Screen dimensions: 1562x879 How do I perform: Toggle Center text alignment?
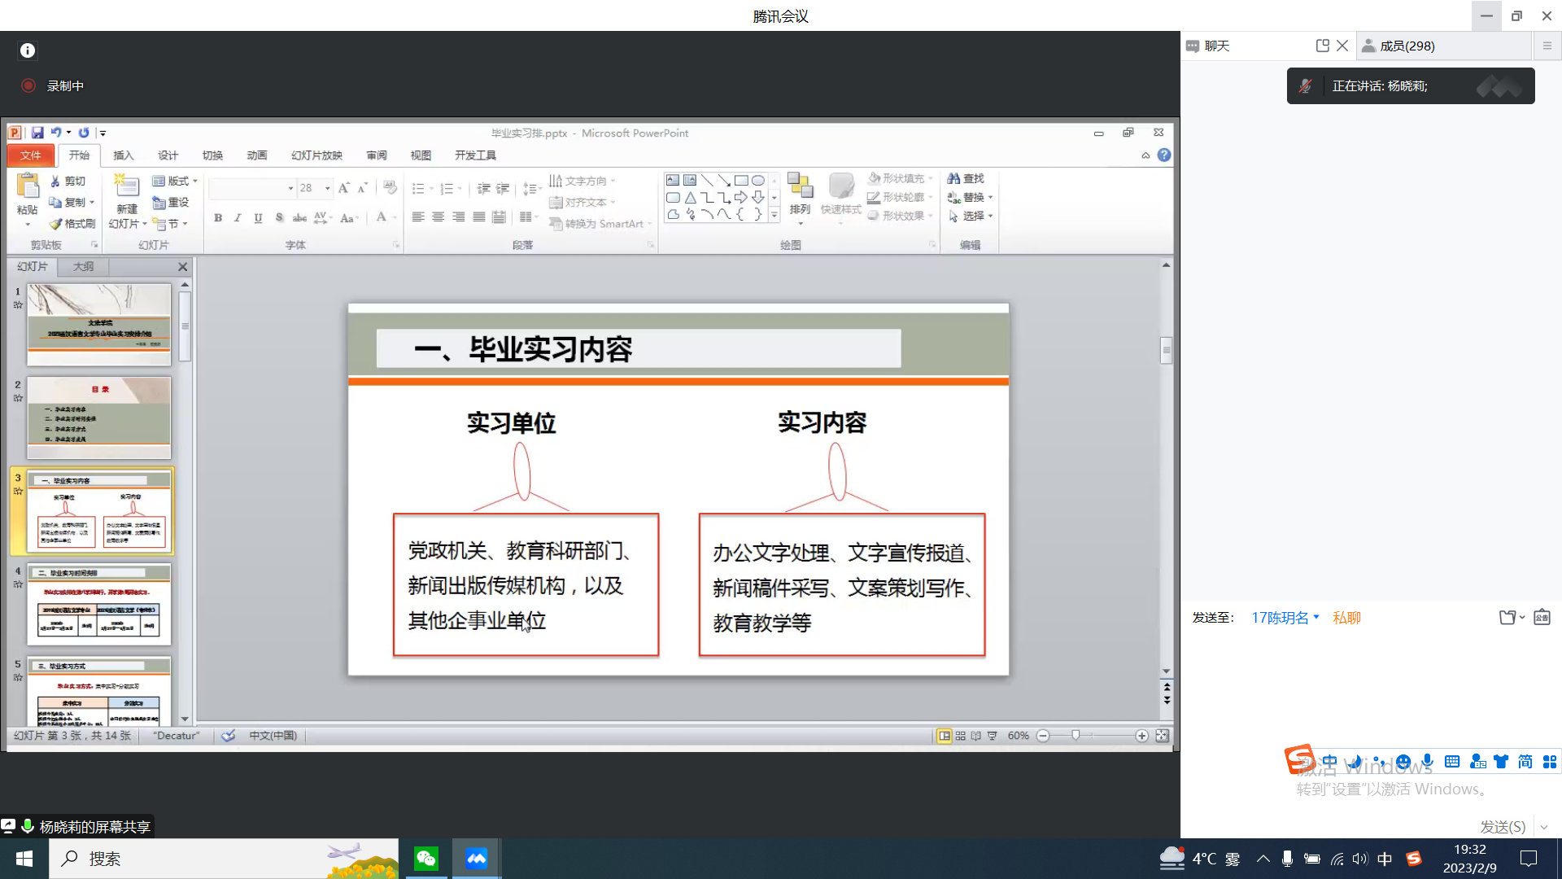coord(438,216)
